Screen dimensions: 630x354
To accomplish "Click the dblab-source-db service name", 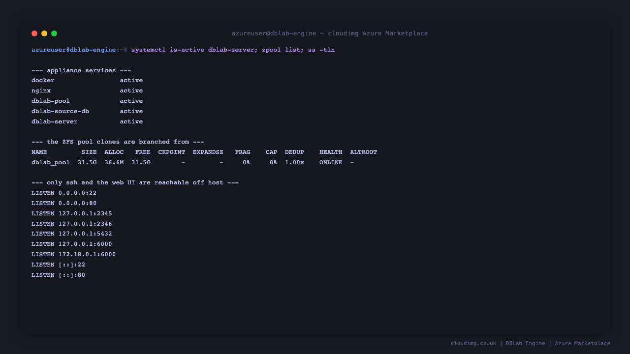I will [60, 111].
